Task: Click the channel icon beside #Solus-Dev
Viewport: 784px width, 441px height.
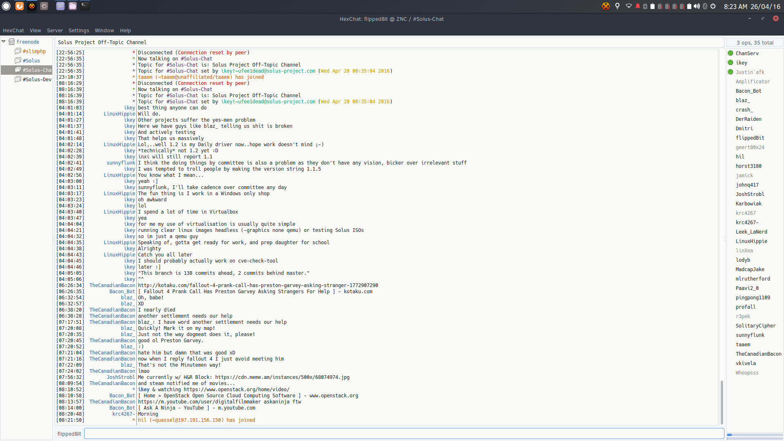Action: click(x=18, y=79)
